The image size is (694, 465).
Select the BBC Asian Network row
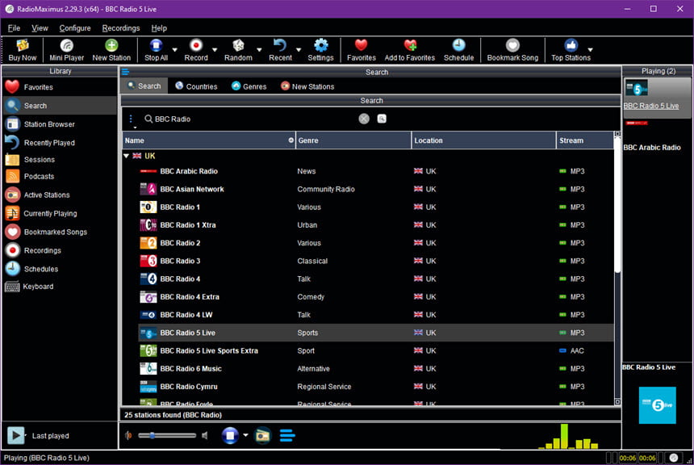pos(376,189)
